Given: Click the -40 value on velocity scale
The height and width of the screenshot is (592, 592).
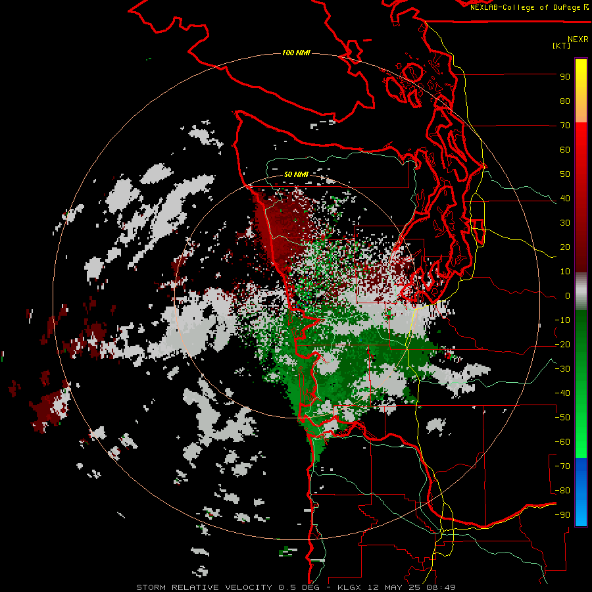Looking at the screenshot, I should coord(562,393).
